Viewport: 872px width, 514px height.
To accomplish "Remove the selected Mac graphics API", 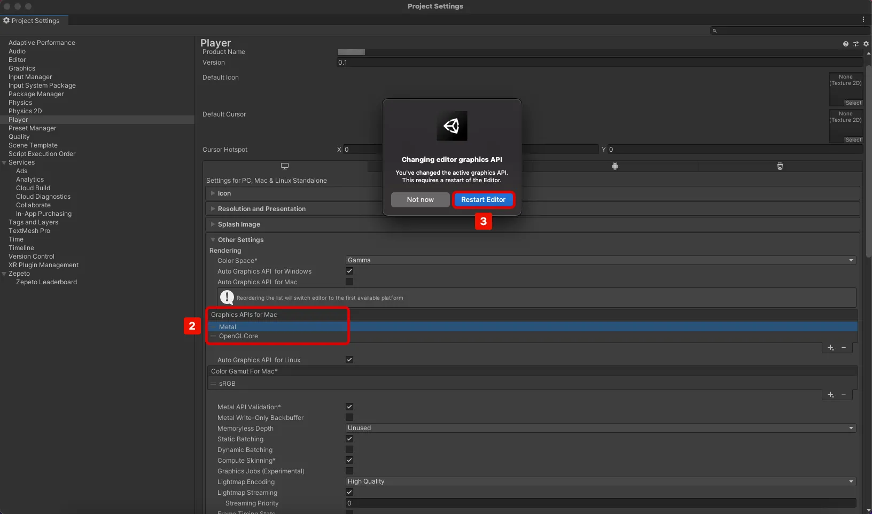I will pos(844,348).
